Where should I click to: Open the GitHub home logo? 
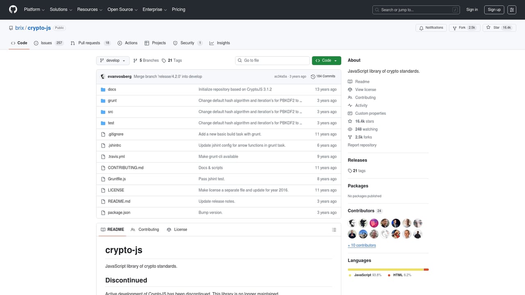point(13,9)
